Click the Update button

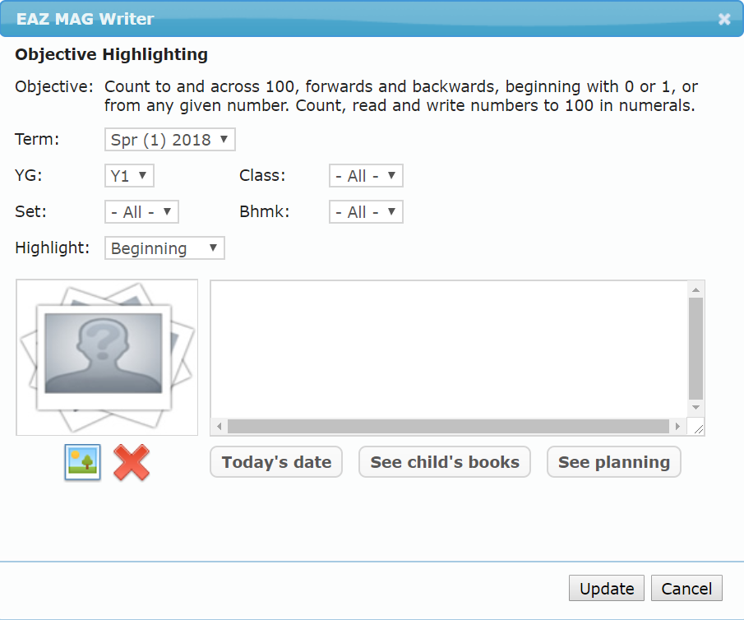point(607,589)
